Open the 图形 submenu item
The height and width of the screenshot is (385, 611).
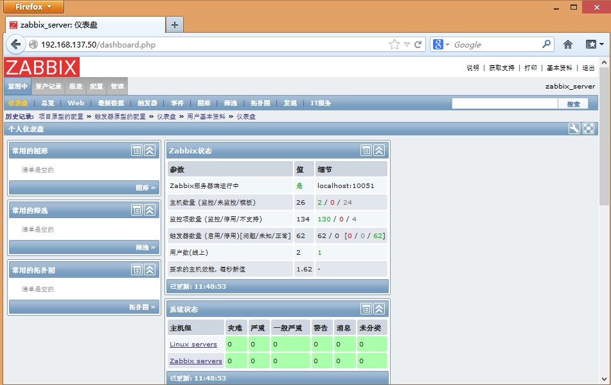point(204,103)
